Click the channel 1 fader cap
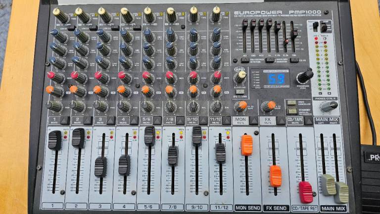Screen dimensions: 380x214 pos(55,140)
